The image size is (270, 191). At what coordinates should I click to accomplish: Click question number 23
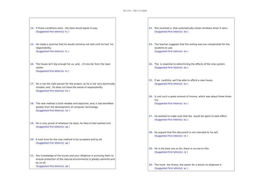pyautogui.click(x=151, y=44)
